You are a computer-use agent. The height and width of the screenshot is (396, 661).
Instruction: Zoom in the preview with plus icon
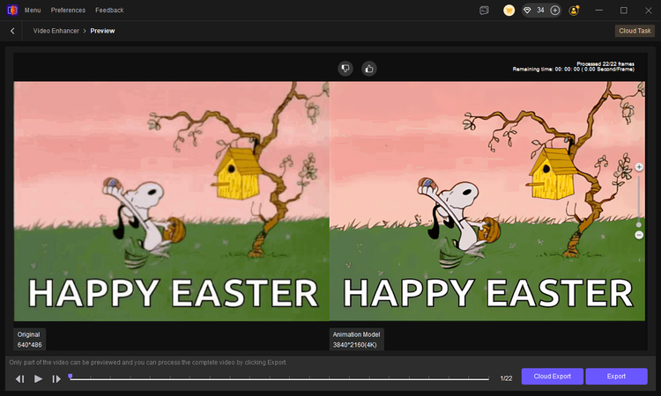pos(639,167)
